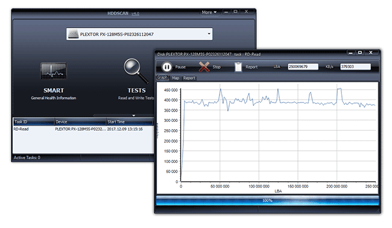This screenshot has height=228, width=392.
Task: Switch to the Map tab
Action: [175, 78]
